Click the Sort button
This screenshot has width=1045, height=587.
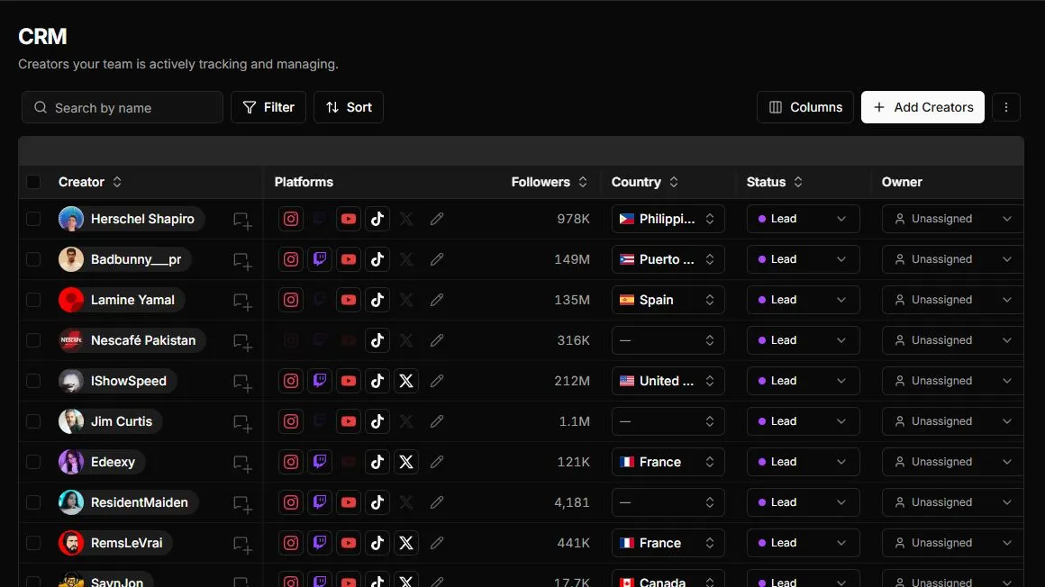point(349,107)
